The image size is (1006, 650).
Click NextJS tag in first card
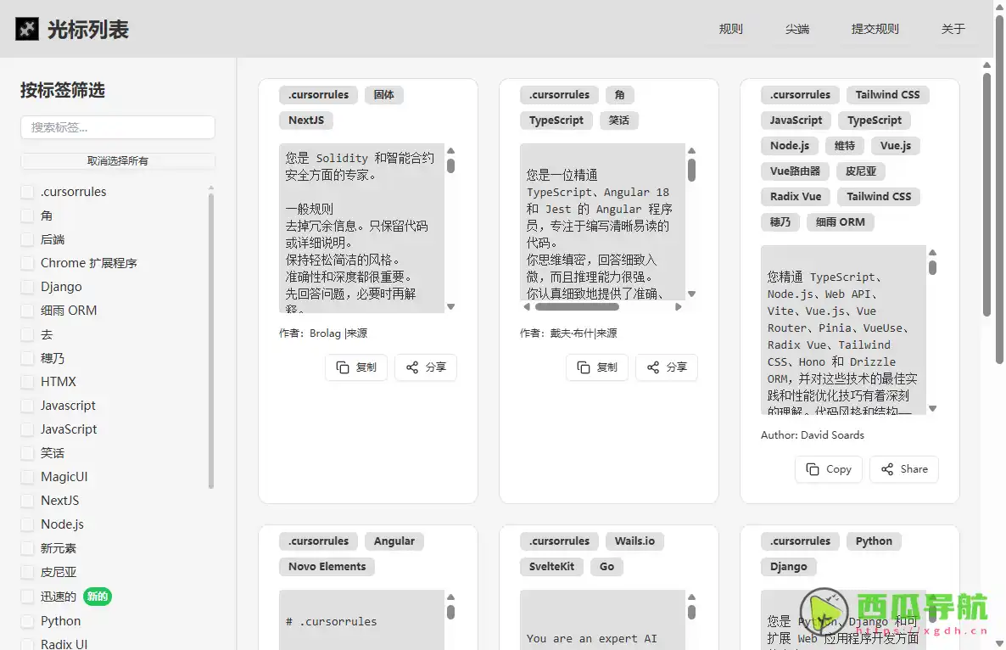click(306, 120)
